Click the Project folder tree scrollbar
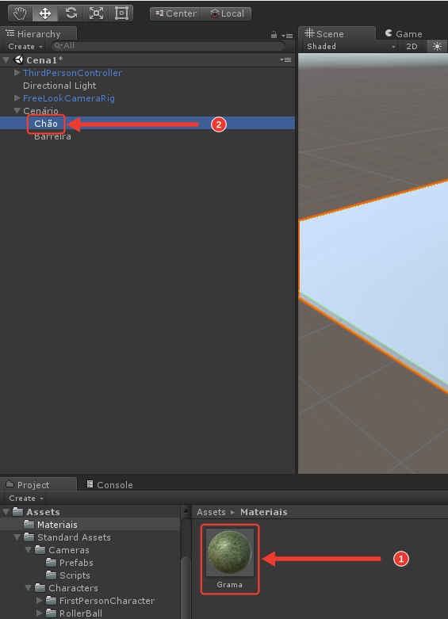448x619 pixels. pyautogui.click(x=186, y=588)
